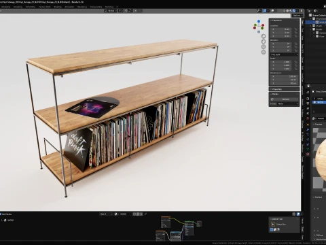The height and width of the screenshot is (245, 326).
Task: Lock the Rotation X value
Action: 295,44
